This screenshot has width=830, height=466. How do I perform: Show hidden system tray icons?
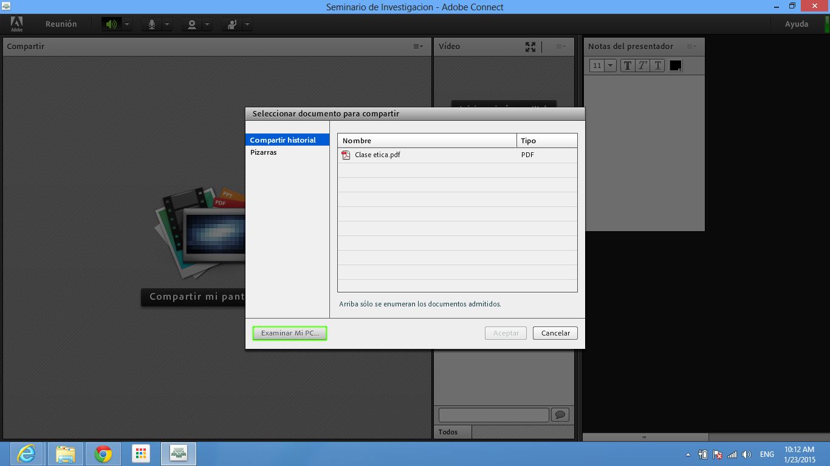tap(688, 454)
